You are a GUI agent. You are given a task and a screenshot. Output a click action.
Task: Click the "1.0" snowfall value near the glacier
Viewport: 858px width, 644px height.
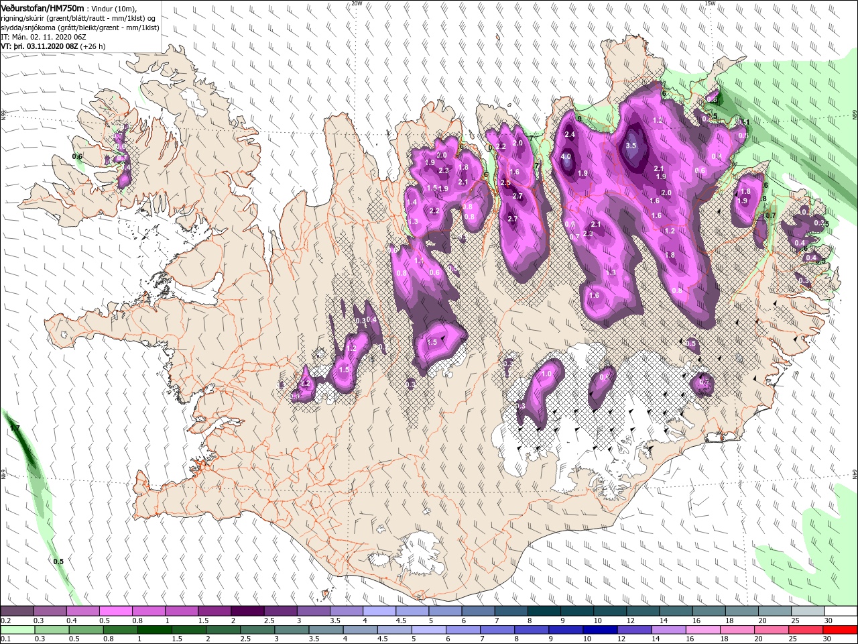(546, 374)
